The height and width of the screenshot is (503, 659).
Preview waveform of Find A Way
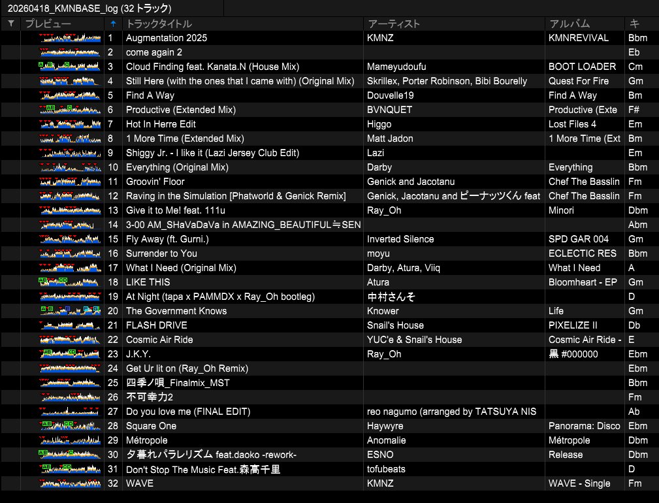70,95
